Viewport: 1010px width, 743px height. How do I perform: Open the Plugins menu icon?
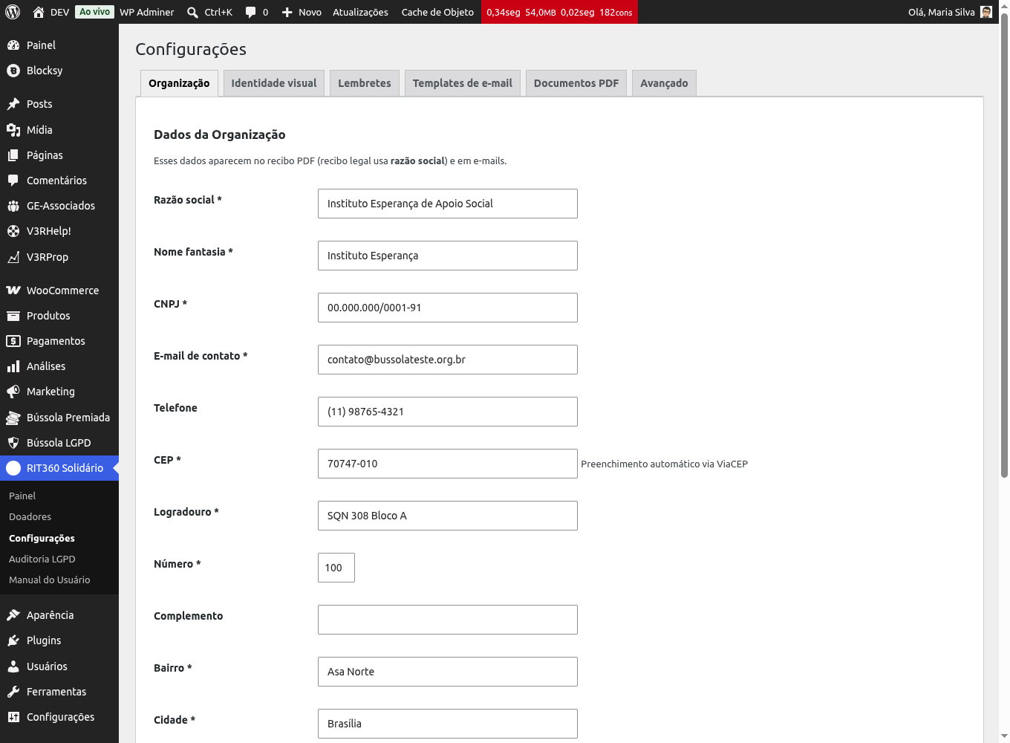click(13, 640)
